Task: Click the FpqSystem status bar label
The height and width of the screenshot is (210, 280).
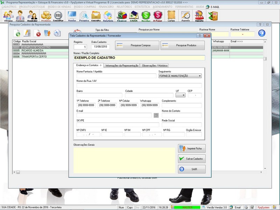Action: pos(264,207)
